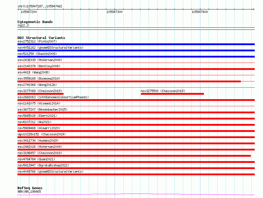Open variant nsv3411734 (Audano2019)

pos(38,140)
